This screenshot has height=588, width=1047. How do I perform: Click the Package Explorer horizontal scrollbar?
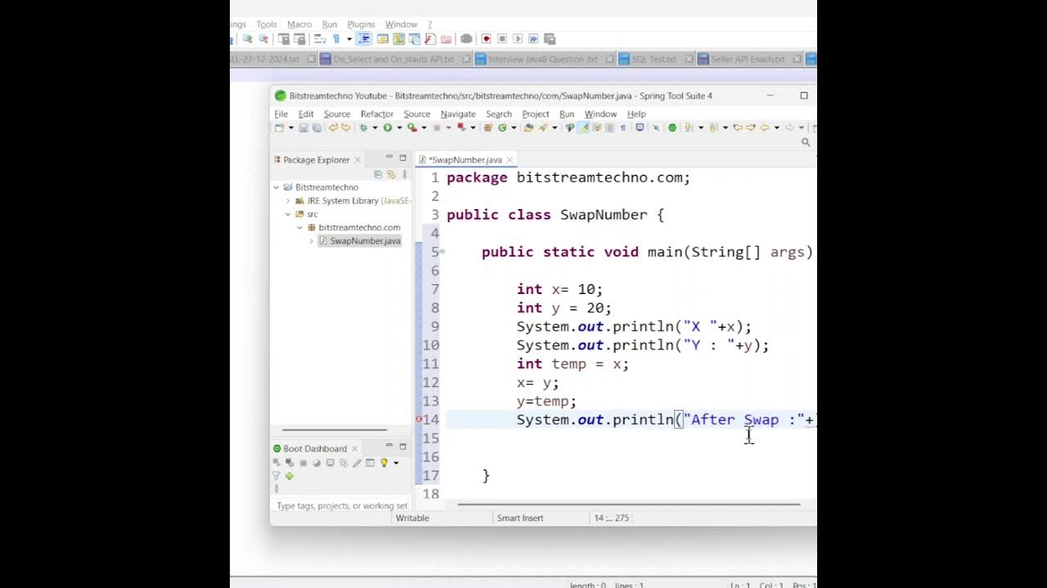coord(334,430)
